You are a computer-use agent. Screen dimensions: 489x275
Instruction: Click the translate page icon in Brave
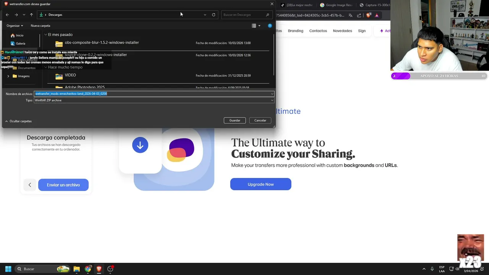[350, 15]
